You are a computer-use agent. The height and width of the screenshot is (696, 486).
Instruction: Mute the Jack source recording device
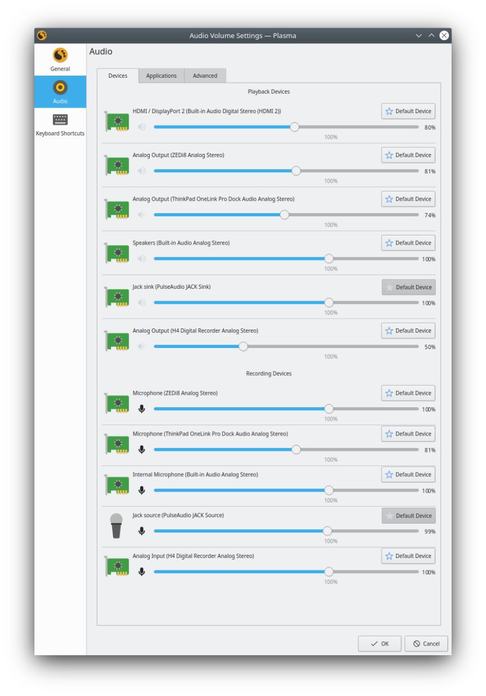coord(142,531)
